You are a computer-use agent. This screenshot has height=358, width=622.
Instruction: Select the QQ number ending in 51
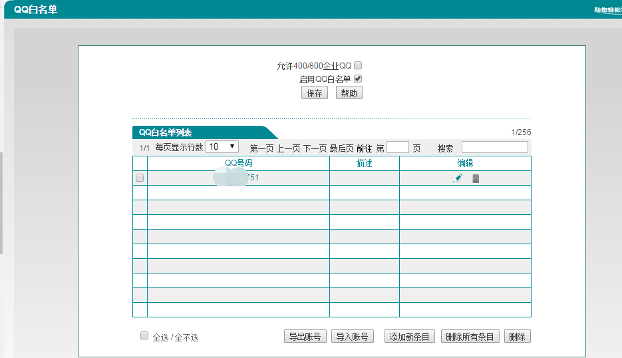pos(236,178)
